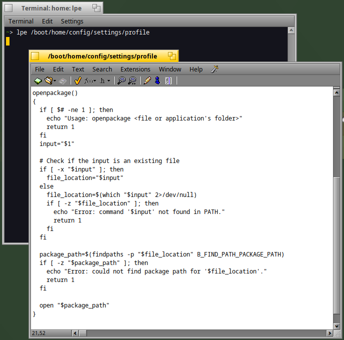Click the yellow cursor block in Terminal
This screenshot has width=344, height=340.
point(7,41)
